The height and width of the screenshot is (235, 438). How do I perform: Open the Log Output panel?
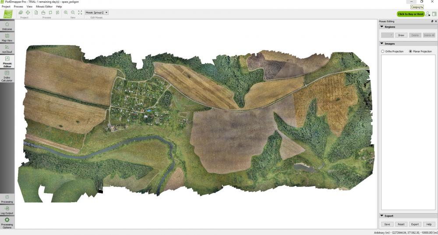click(7, 210)
